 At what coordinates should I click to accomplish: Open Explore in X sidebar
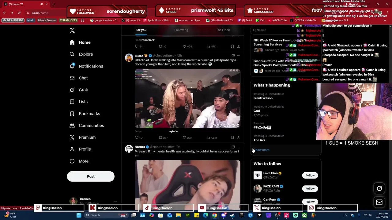[x=81, y=54]
